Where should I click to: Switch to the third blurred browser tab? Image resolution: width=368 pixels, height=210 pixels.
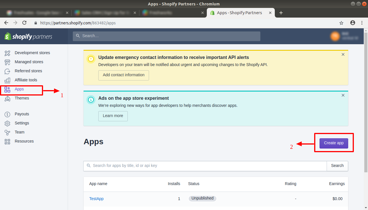172,13
